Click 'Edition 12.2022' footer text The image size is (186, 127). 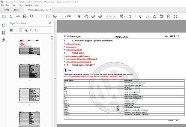click(174, 121)
